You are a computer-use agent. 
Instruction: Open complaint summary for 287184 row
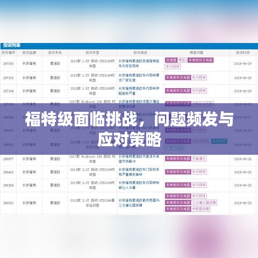click(x=139, y=91)
